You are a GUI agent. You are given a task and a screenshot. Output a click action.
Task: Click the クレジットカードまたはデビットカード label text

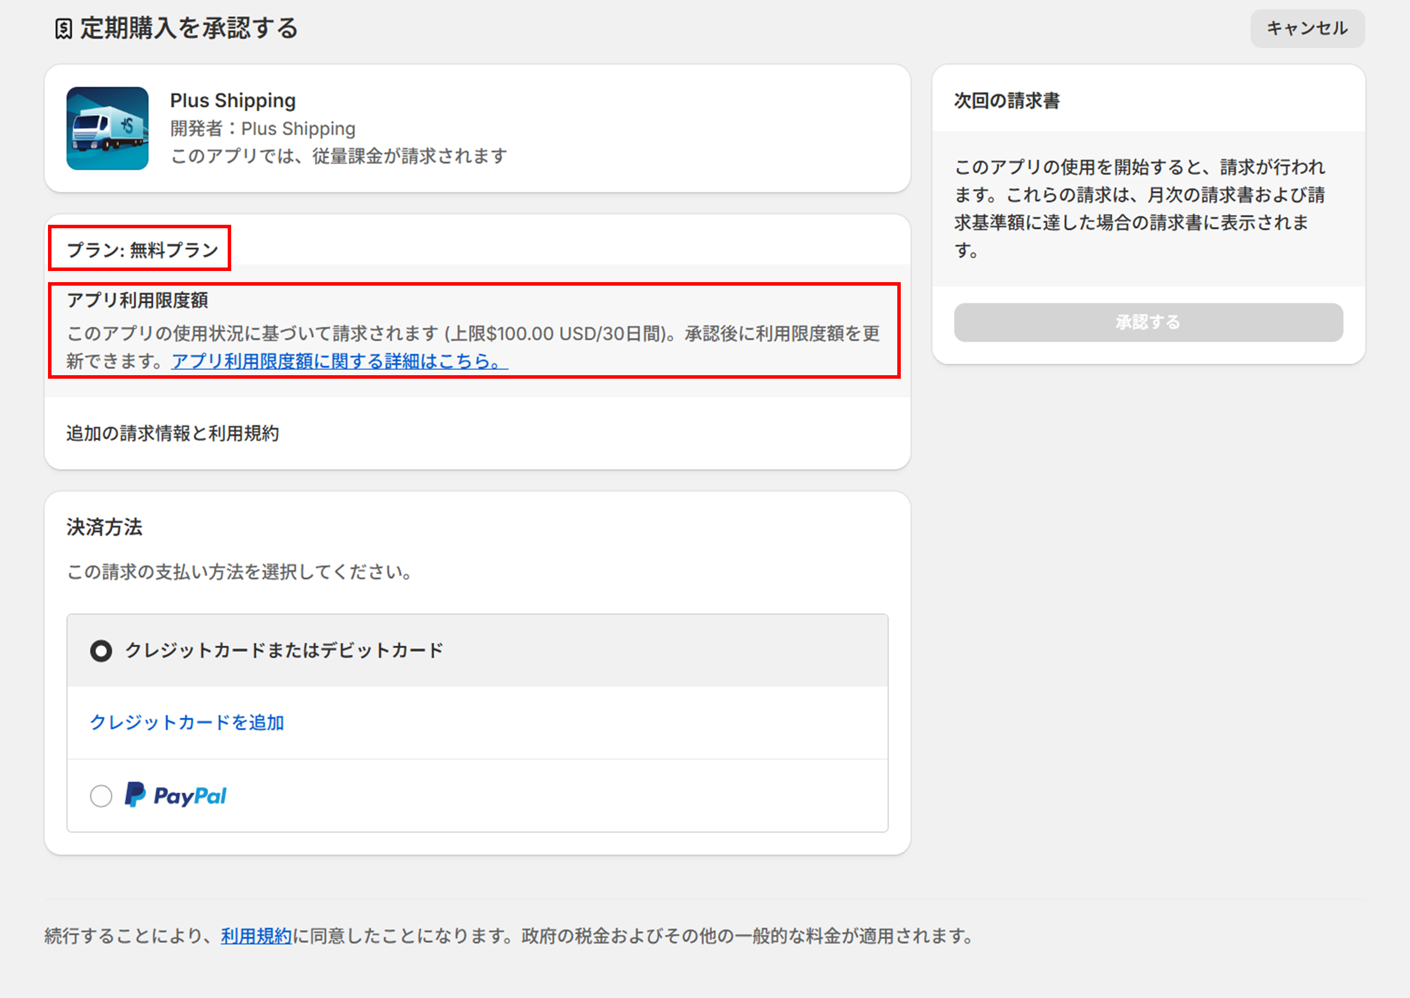284,651
